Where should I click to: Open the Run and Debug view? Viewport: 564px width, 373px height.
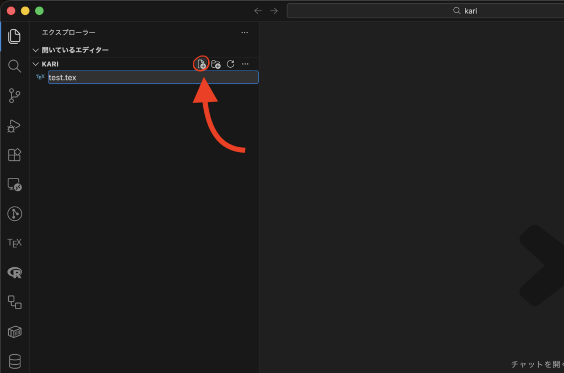[x=14, y=126]
